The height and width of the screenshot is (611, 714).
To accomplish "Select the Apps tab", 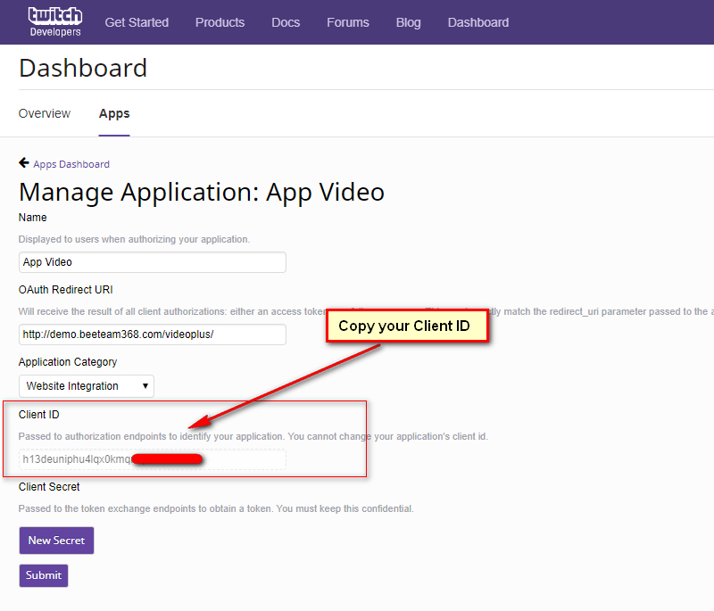I will pos(114,113).
